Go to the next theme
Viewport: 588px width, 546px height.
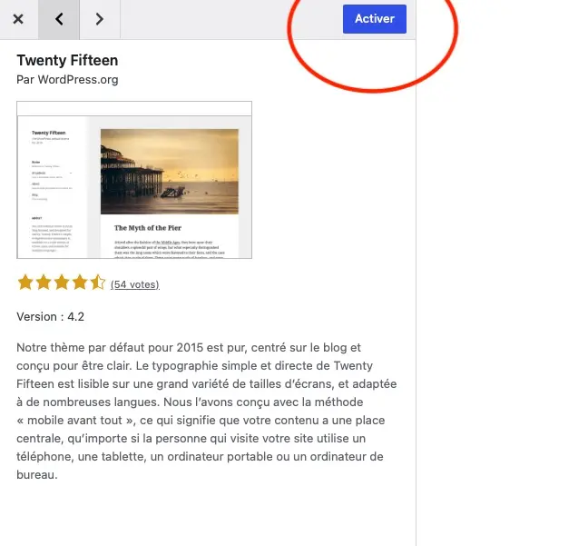tap(100, 19)
